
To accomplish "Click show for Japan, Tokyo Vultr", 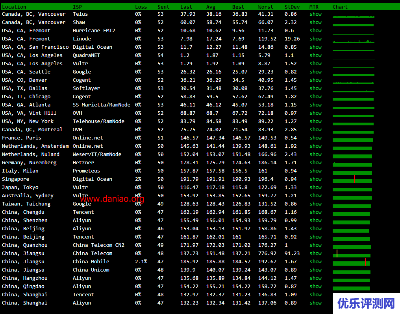I will [316, 187].
